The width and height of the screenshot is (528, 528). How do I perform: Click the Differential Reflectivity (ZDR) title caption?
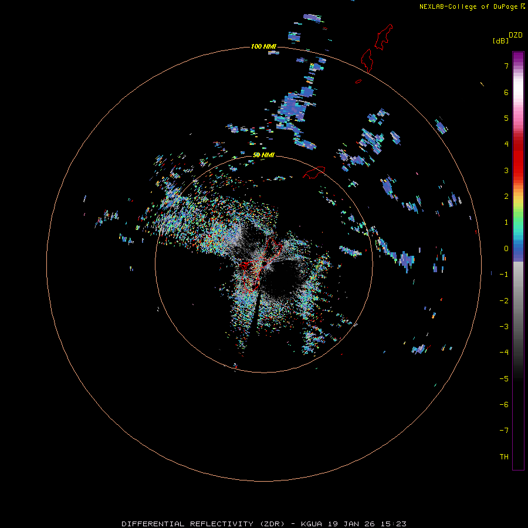[x=264, y=524]
